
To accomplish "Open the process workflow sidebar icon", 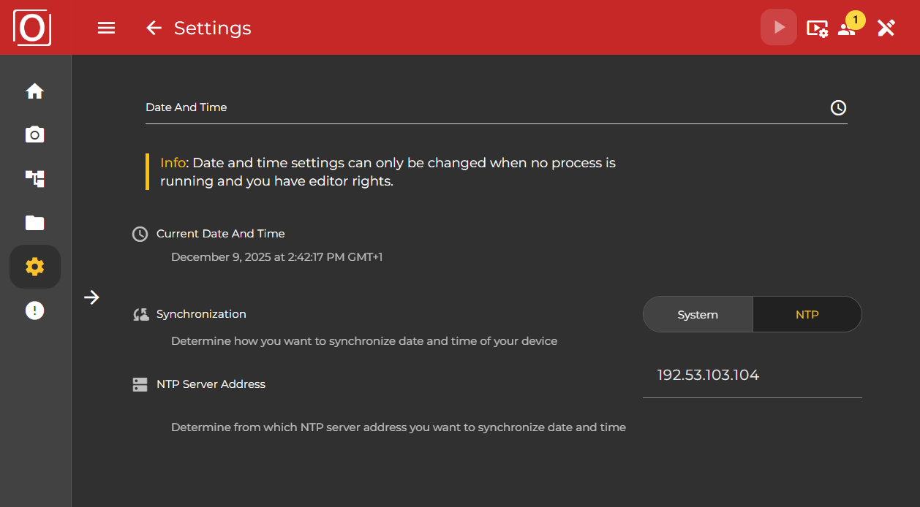I will tap(34, 178).
